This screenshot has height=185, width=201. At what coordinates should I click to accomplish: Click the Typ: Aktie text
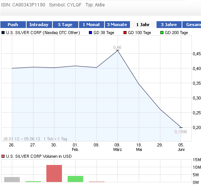pos(95,5)
